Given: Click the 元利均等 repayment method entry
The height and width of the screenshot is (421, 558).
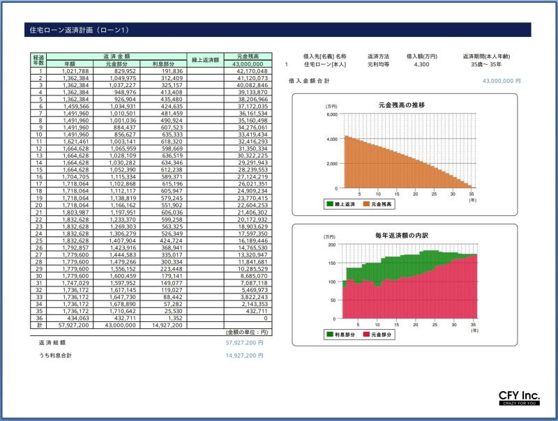Looking at the screenshot, I should (378, 65).
